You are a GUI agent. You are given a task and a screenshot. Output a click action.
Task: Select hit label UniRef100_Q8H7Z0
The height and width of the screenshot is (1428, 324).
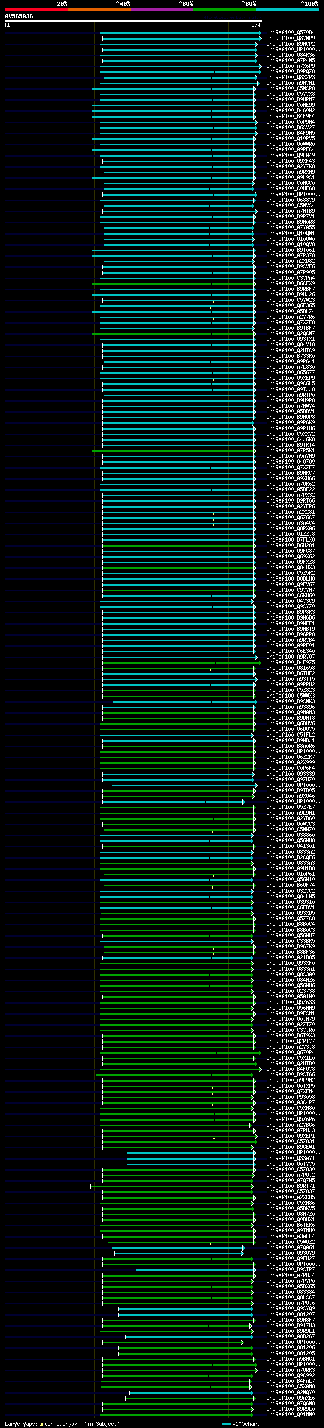pyautogui.click(x=291, y=1214)
